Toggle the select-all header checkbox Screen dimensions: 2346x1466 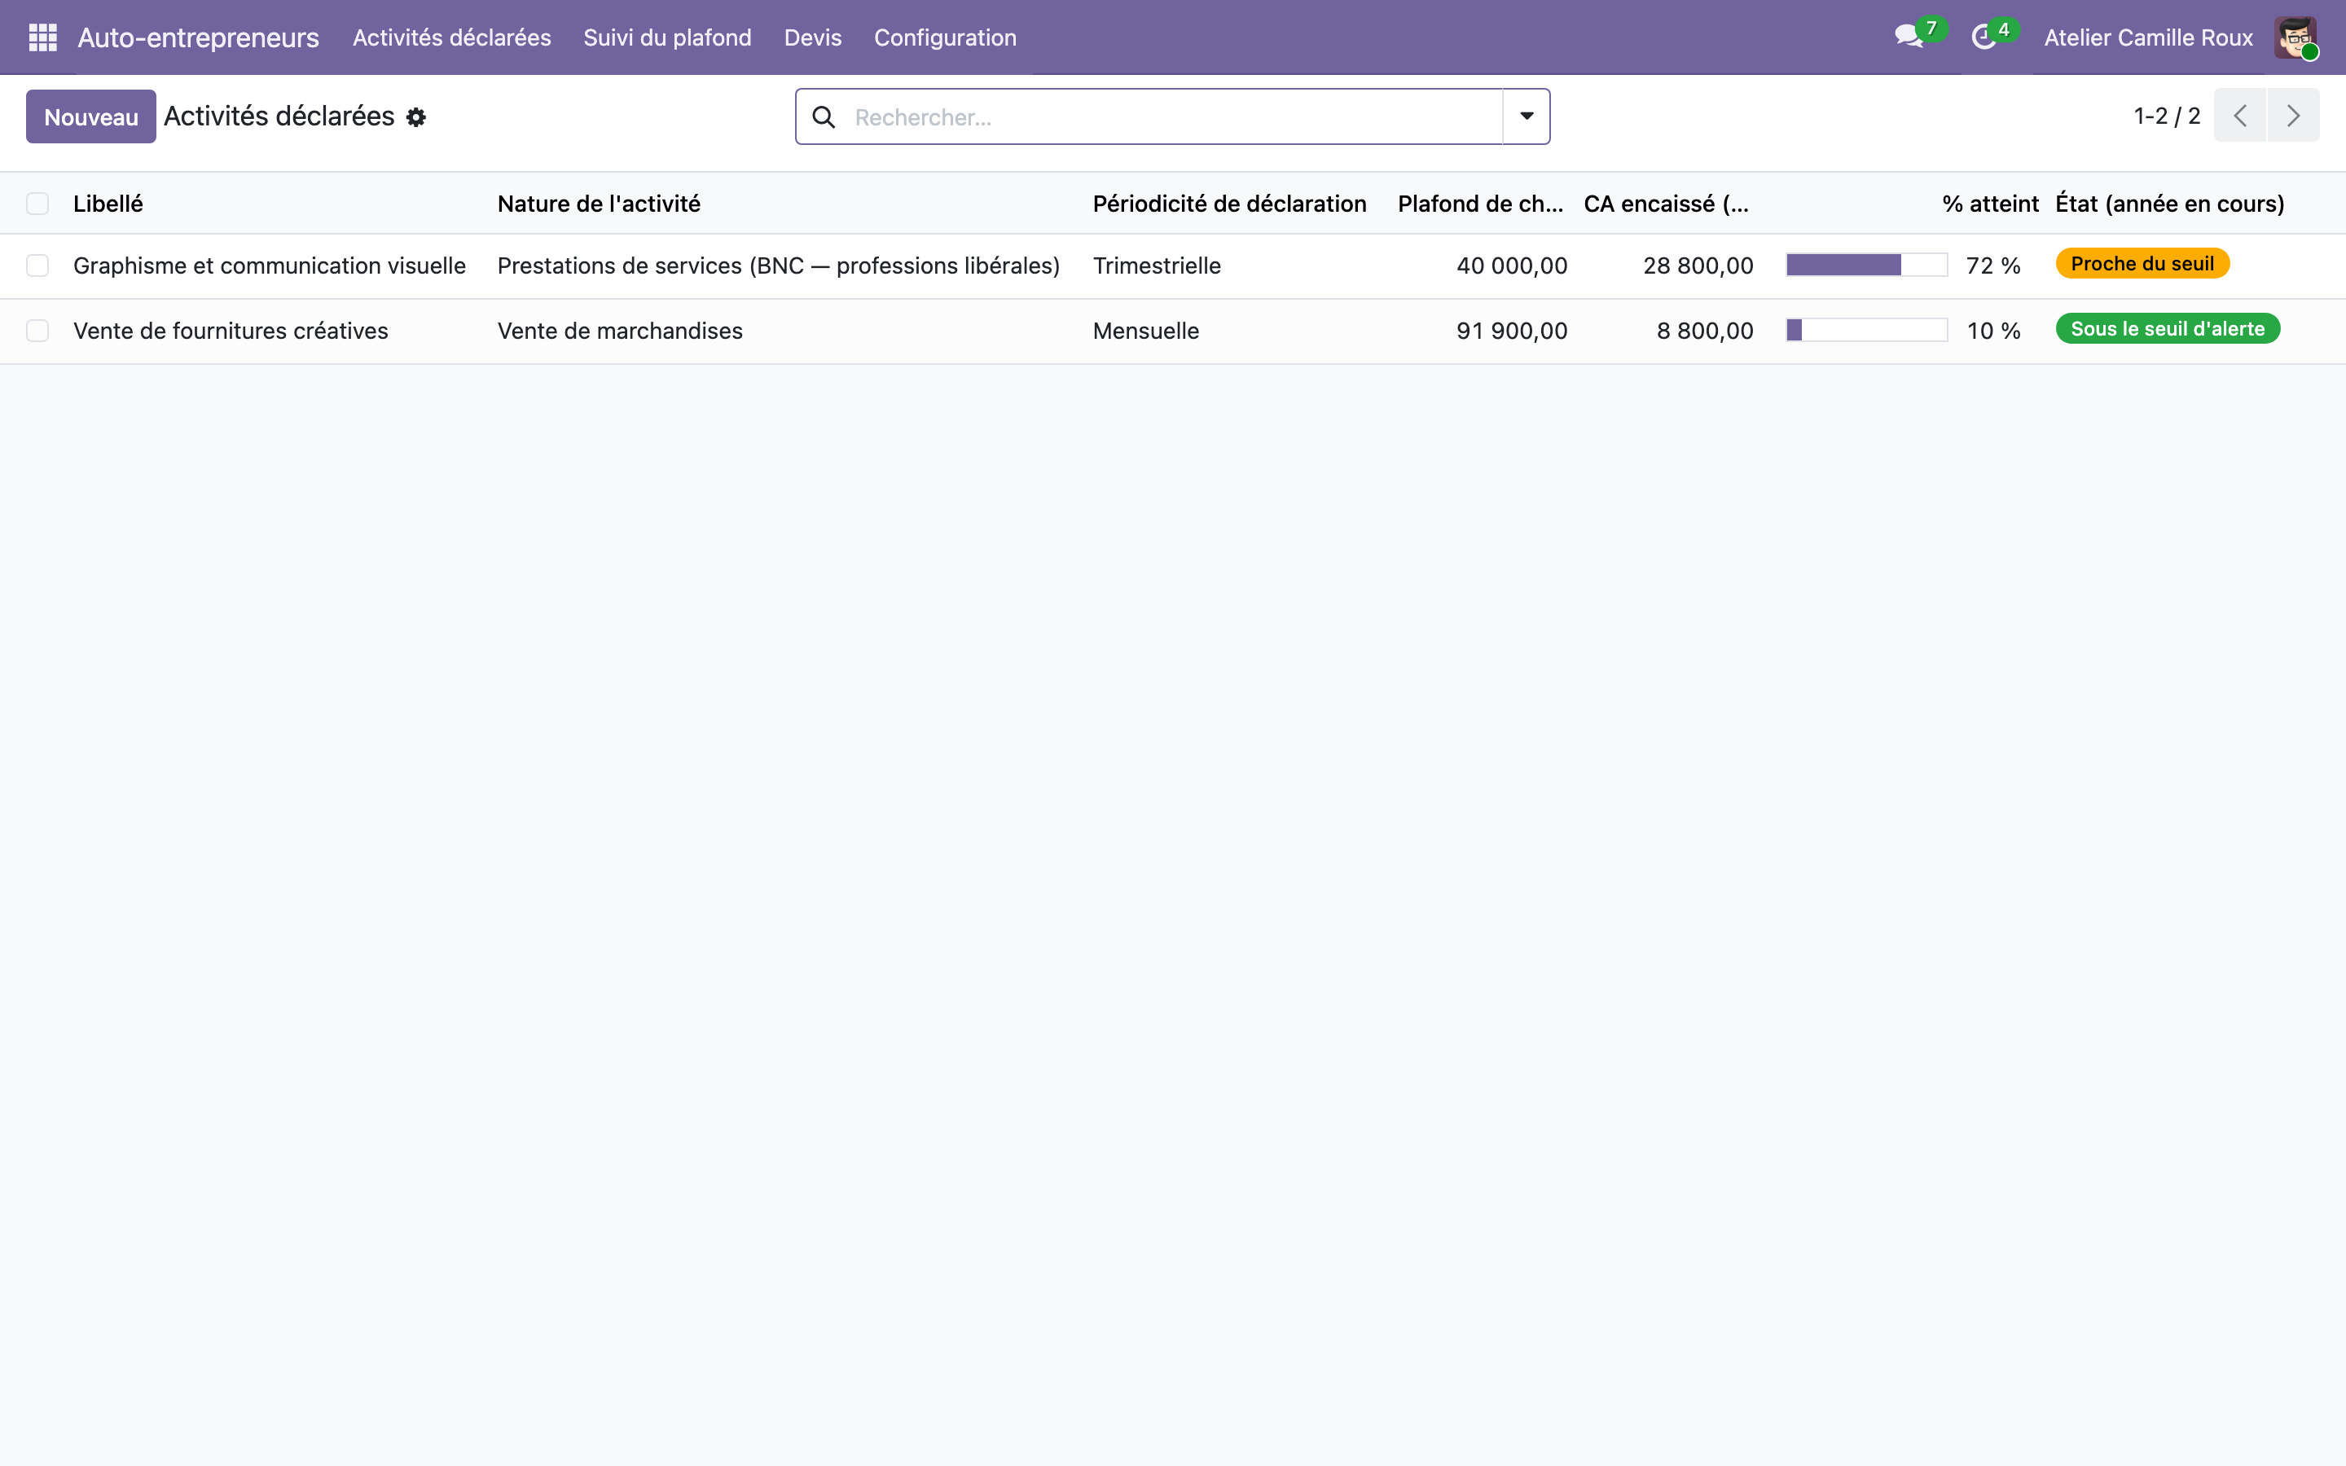[37, 204]
